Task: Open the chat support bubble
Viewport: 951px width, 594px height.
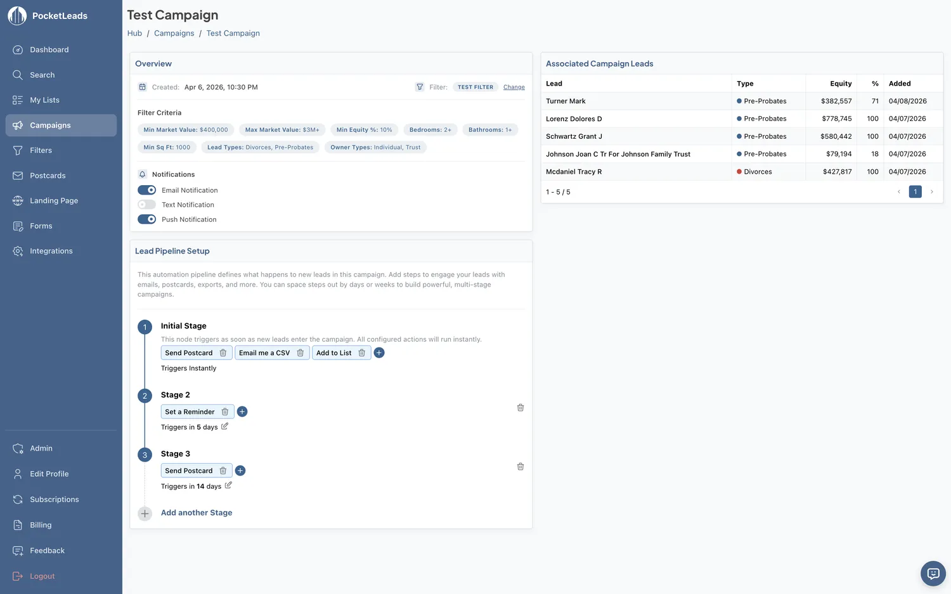Action: (x=933, y=574)
